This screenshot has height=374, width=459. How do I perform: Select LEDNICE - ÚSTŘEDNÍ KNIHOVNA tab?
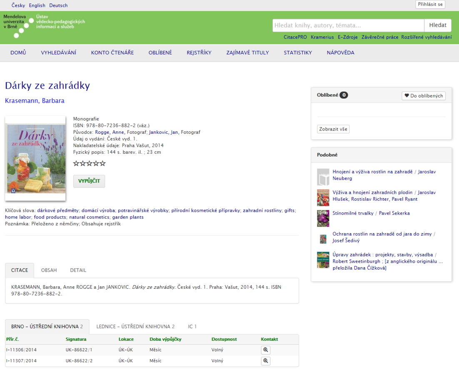tap(135, 327)
